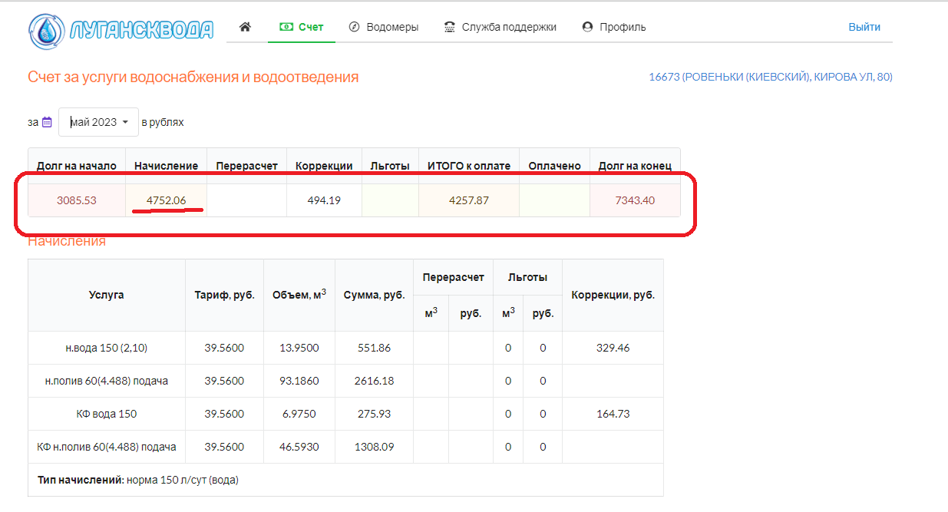Viewport: 948px width, 512px height.
Task: Click the page title Счет за услуги
Action: pyautogui.click(x=193, y=77)
